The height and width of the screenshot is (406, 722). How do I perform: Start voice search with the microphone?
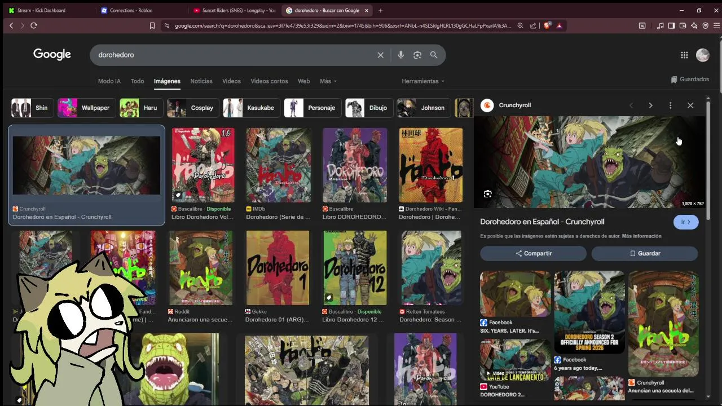(x=400, y=55)
